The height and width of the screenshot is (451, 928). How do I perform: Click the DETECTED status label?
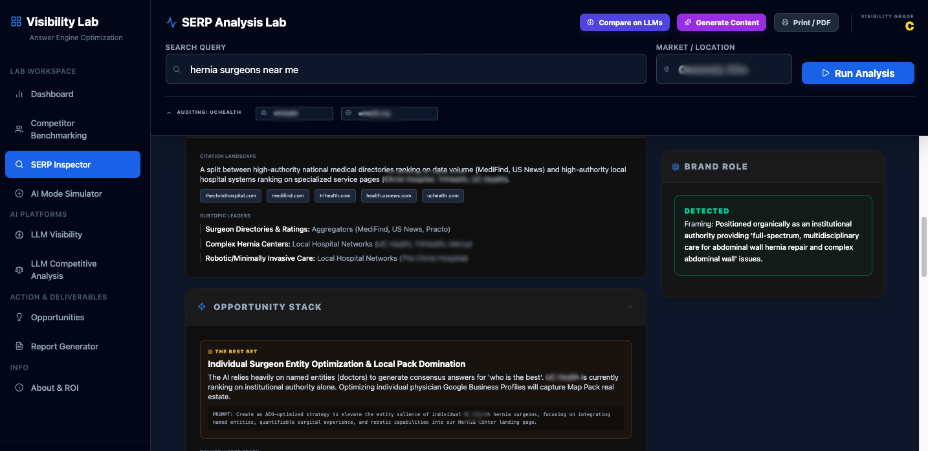(707, 211)
